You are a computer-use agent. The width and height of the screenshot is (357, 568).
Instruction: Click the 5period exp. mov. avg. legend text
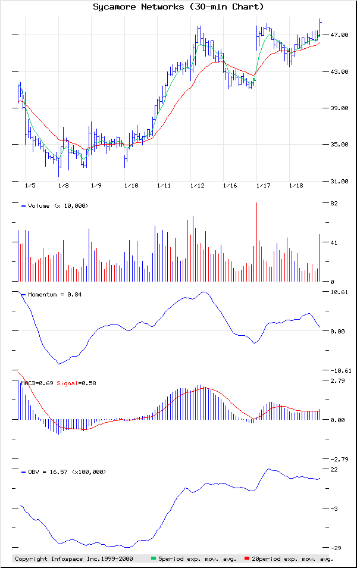click(x=197, y=558)
